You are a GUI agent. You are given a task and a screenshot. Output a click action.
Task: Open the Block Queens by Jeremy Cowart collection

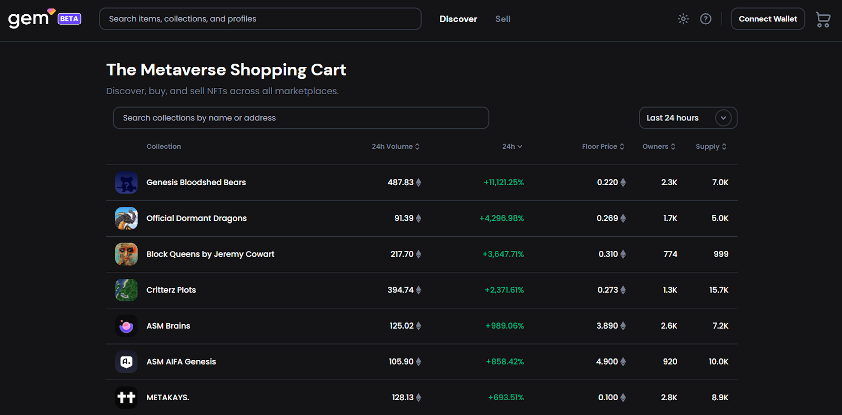[210, 254]
